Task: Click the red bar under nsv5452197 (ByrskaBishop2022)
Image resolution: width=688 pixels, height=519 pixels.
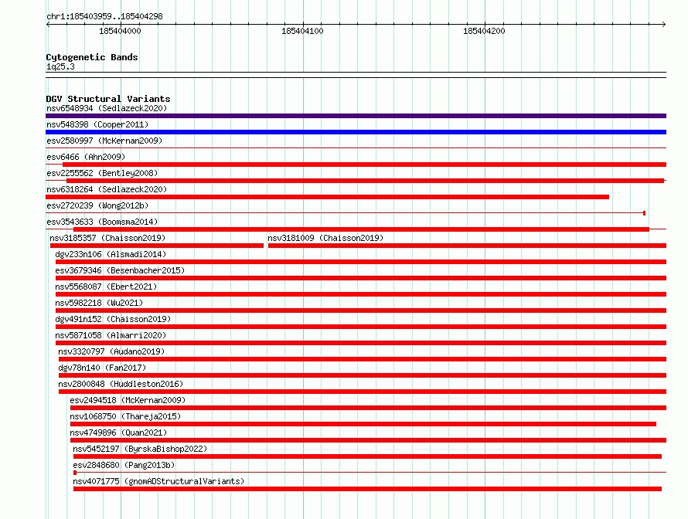Action: point(367,456)
